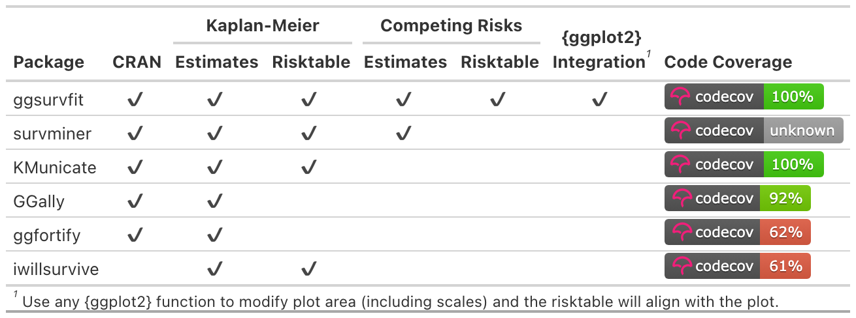This screenshot has width=856, height=318.
Task: Click ggsurvfit's Competing Risks Risktable checkmark
Action: [x=498, y=100]
